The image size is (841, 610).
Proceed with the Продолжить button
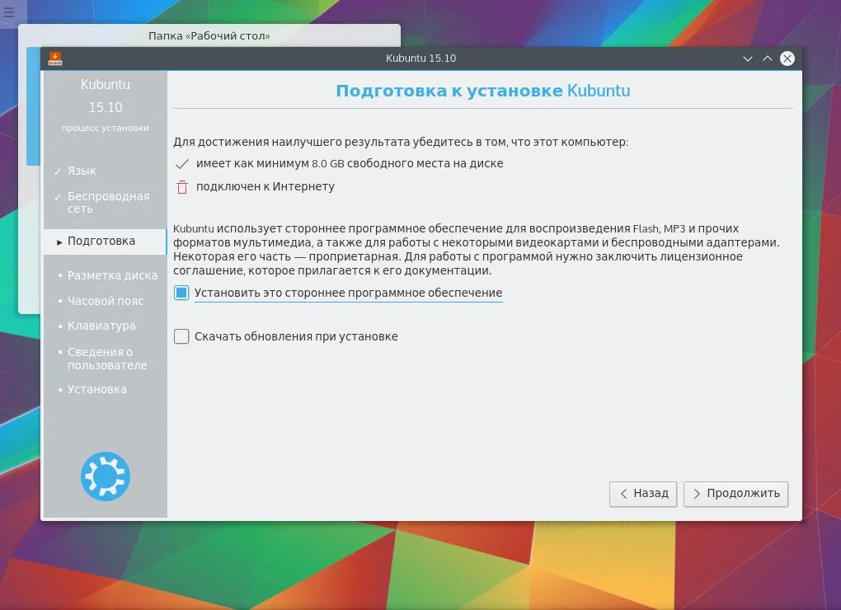[735, 494]
